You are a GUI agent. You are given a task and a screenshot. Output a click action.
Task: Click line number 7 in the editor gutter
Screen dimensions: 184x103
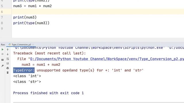click(2, 17)
